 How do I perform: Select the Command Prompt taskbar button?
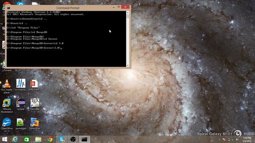(x=84, y=139)
